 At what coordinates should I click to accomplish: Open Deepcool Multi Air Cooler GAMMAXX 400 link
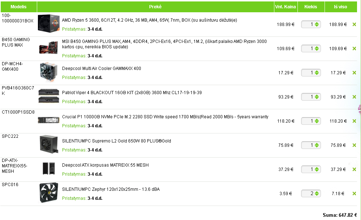(x=101, y=69)
